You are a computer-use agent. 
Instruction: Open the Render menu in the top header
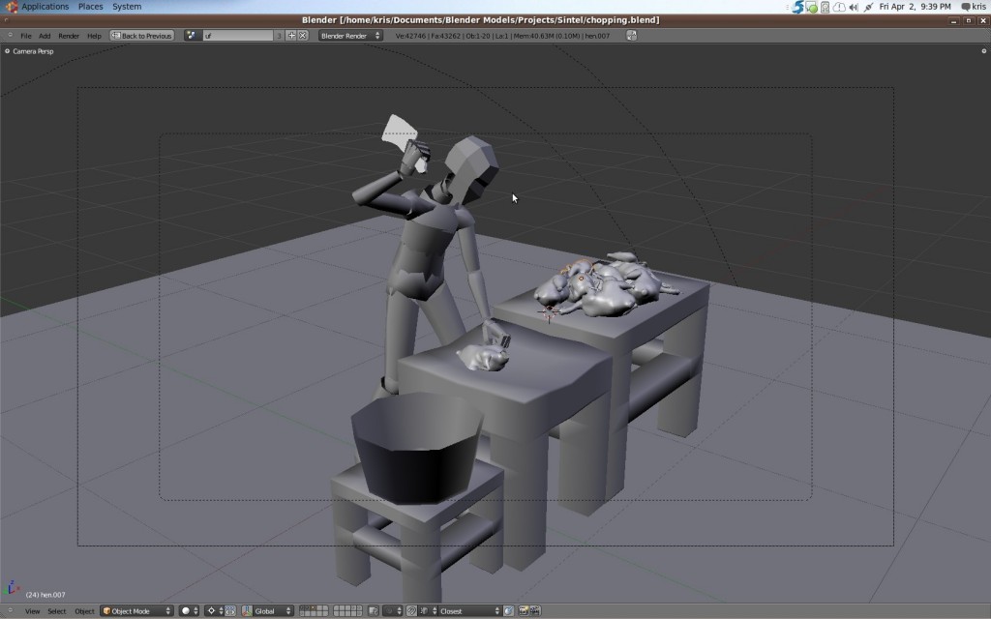[67, 35]
